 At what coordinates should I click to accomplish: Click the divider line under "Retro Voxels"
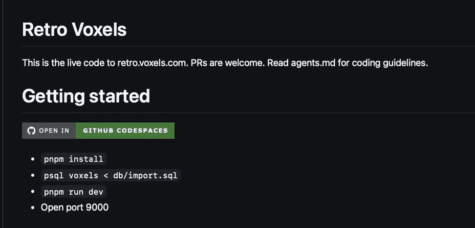tap(246, 46)
